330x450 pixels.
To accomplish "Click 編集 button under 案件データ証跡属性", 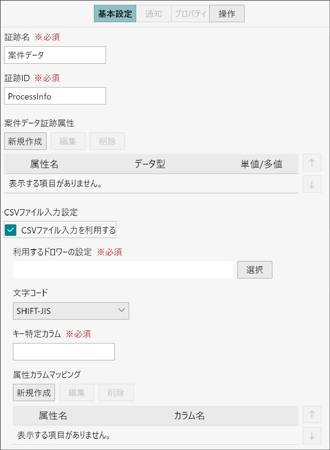I will click(68, 141).
